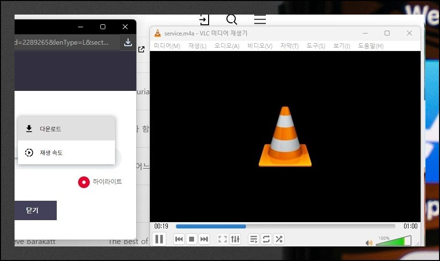Open the webpage hamburger menu
This screenshot has height=261, width=440.
click(260, 19)
